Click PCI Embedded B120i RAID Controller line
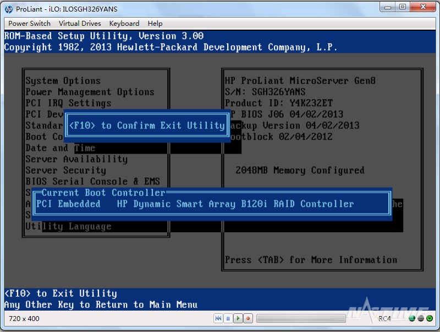The image size is (440, 332). 195,204
